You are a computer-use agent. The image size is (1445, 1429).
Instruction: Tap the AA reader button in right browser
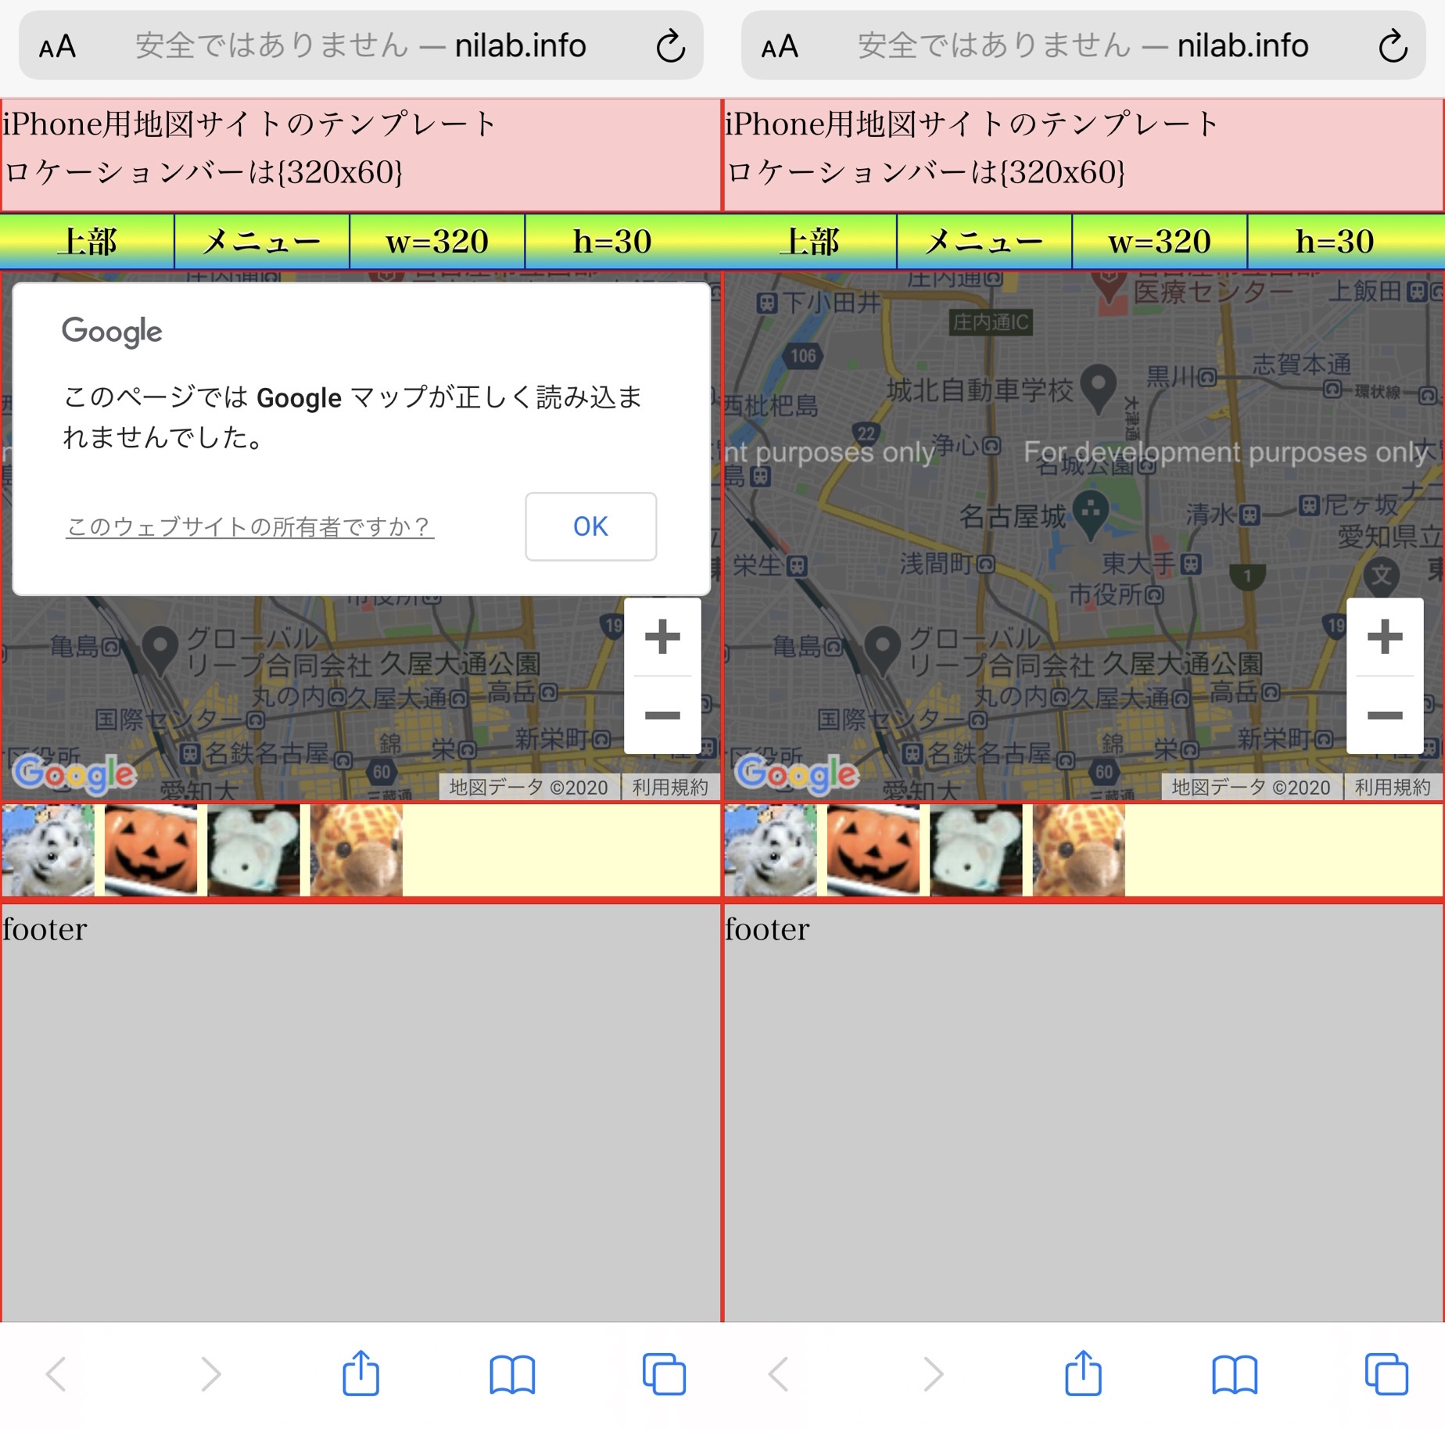point(780,47)
